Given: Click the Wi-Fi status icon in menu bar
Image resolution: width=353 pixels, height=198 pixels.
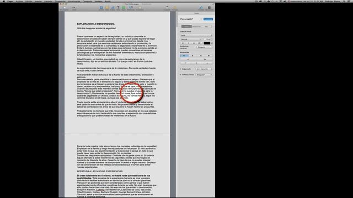Looking at the screenshot, I should 281,1.
